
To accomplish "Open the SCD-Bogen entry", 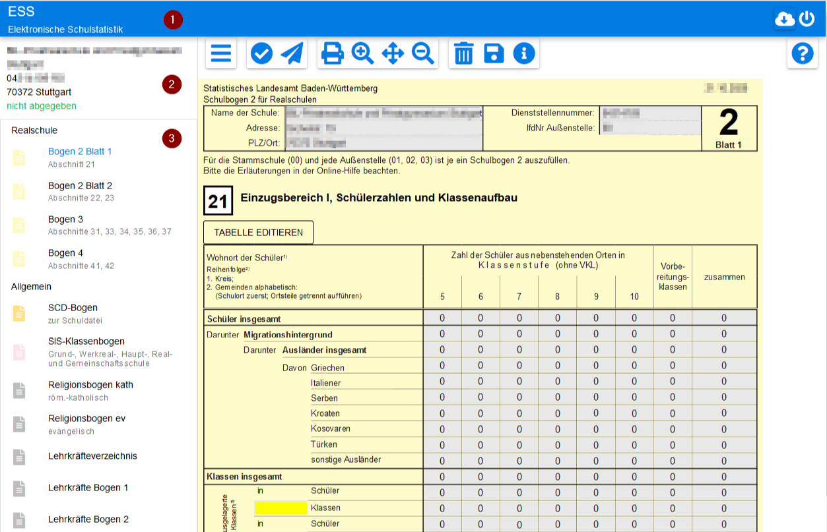I will 73,308.
